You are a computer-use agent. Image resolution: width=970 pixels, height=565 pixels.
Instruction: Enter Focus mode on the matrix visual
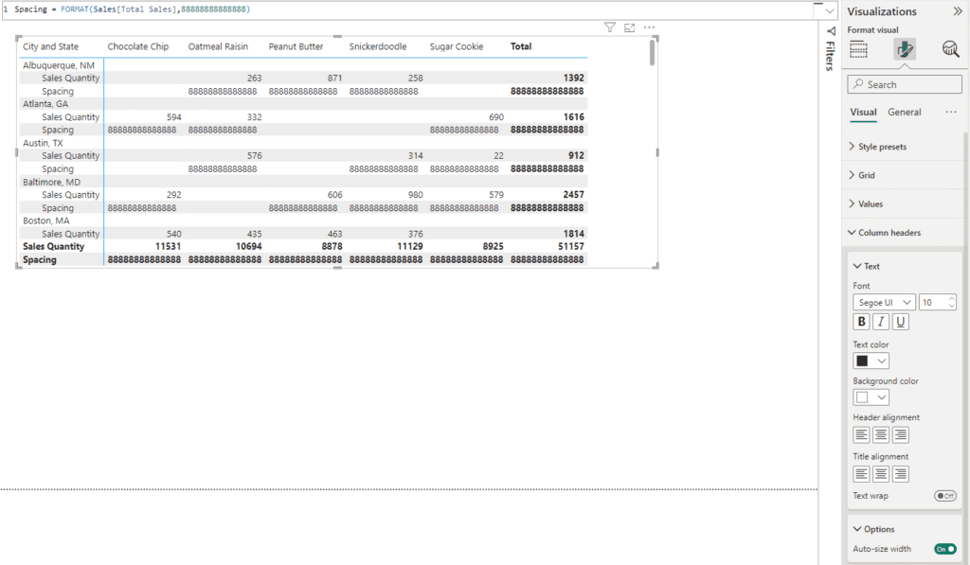click(630, 27)
